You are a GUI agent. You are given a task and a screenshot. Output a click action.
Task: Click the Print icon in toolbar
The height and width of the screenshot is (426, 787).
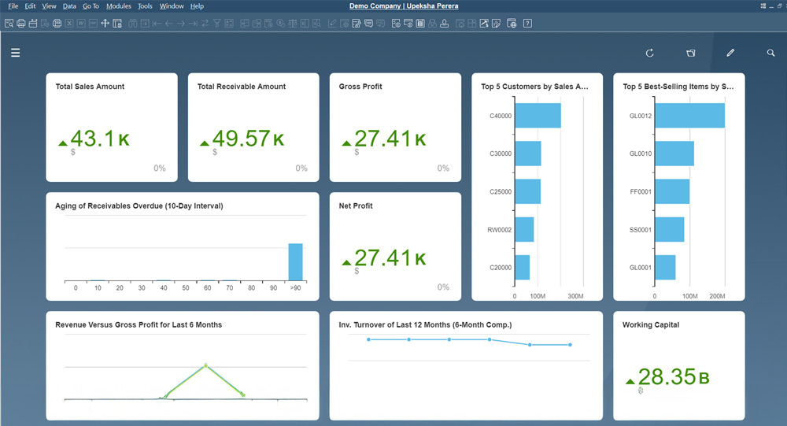(x=21, y=24)
